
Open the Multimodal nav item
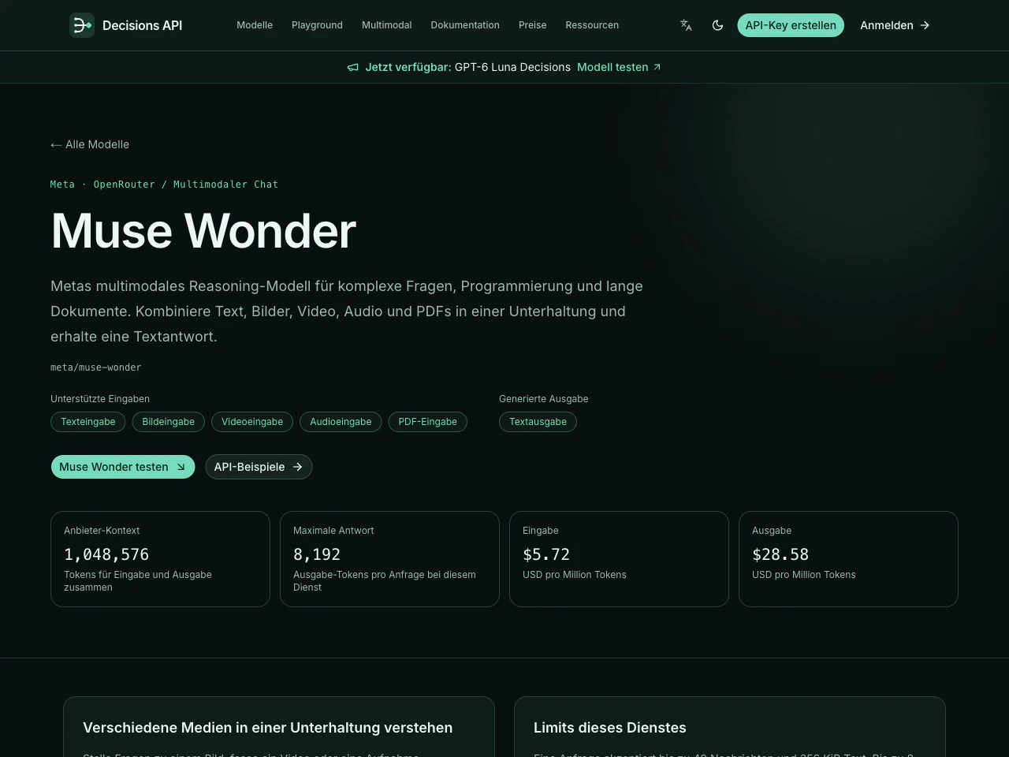point(386,25)
